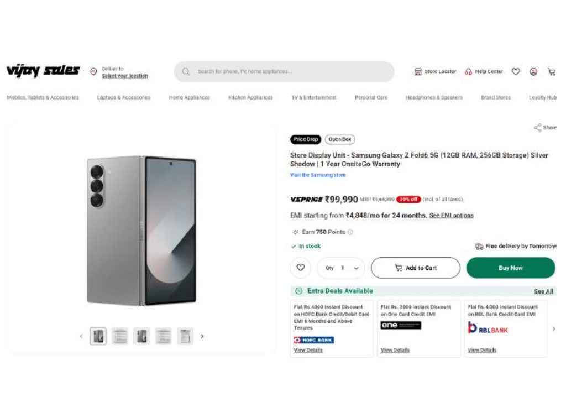566x418 pixels.
Task: Click the wishlist heart in the header
Action: tap(515, 71)
